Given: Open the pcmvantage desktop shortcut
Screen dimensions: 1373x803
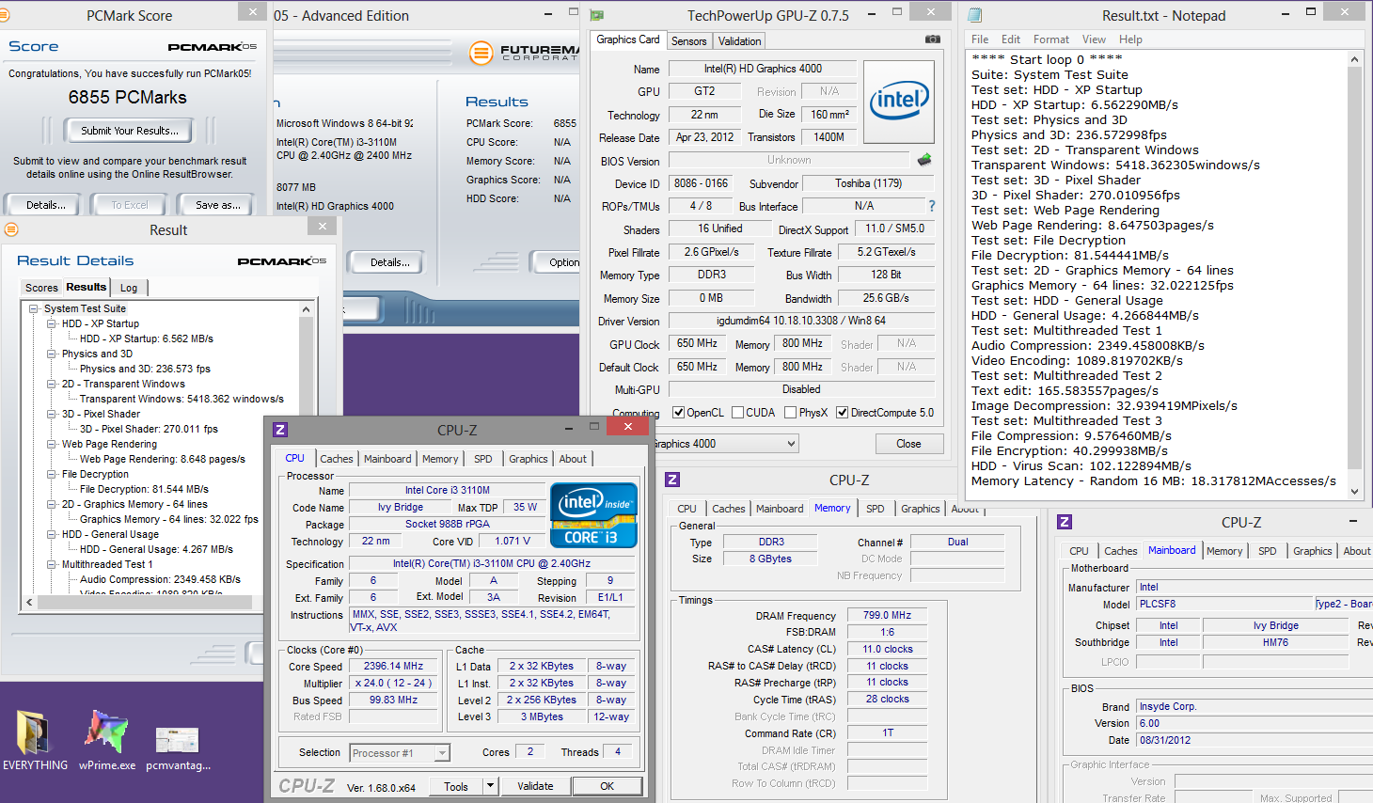Looking at the screenshot, I should point(178,748).
